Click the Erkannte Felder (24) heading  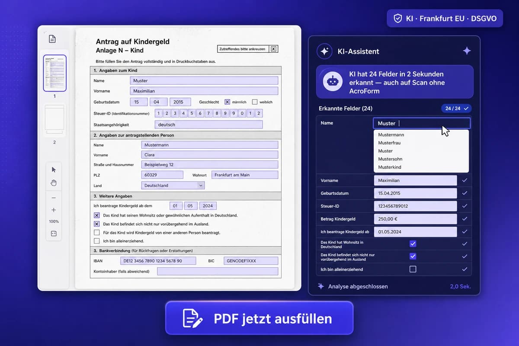346,109
